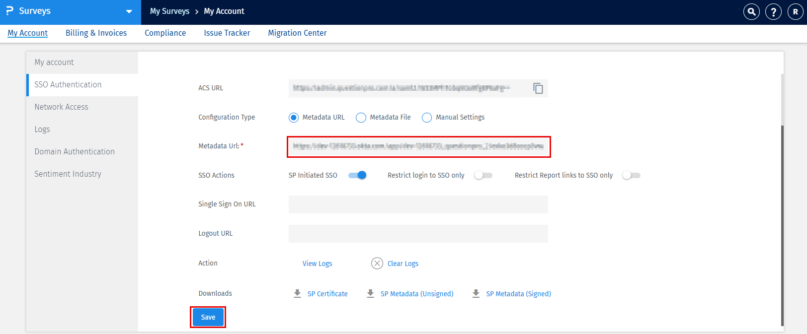Toggle SP Initiated SSO switch
The image size is (807, 334).
[x=357, y=175]
